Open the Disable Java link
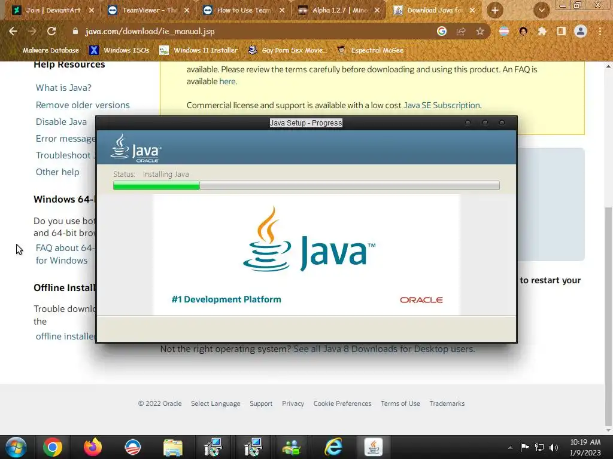The image size is (613, 459). (x=62, y=122)
